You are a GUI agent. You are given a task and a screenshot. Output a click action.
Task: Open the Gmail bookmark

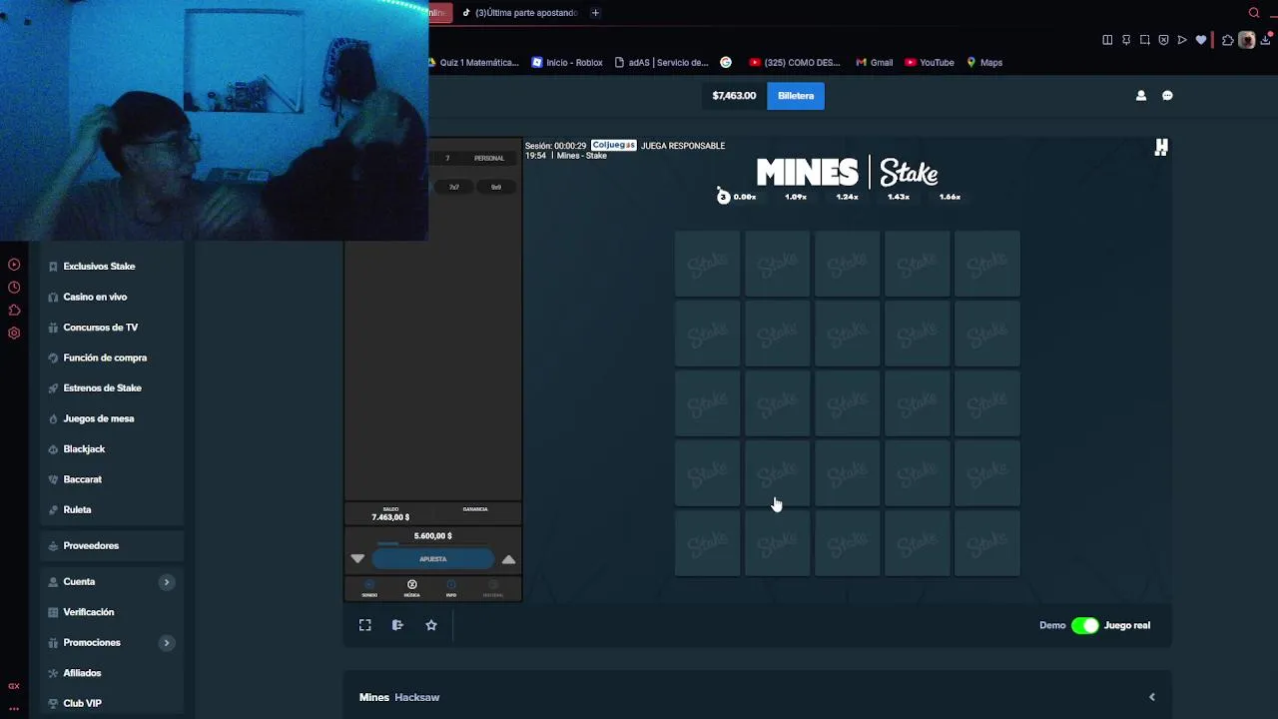coord(874,62)
